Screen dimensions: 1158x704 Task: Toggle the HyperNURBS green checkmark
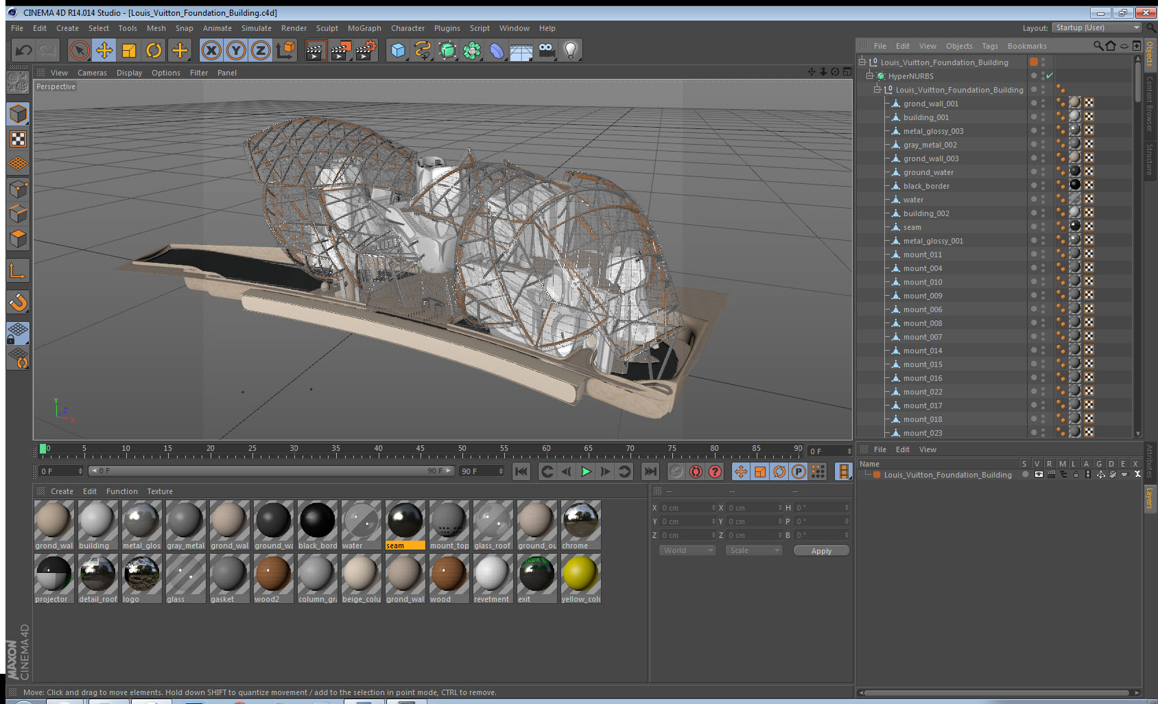click(x=1050, y=75)
